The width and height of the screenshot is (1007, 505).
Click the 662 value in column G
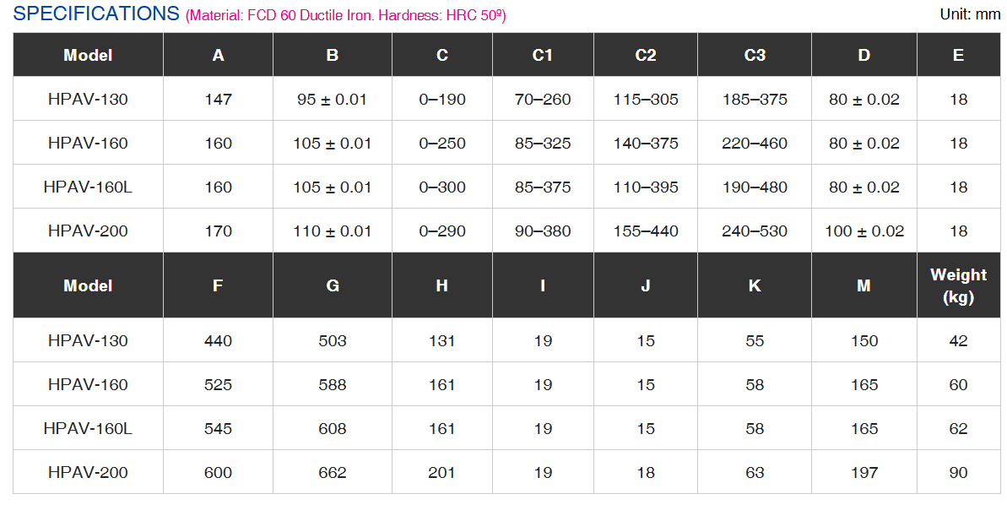(333, 472)
